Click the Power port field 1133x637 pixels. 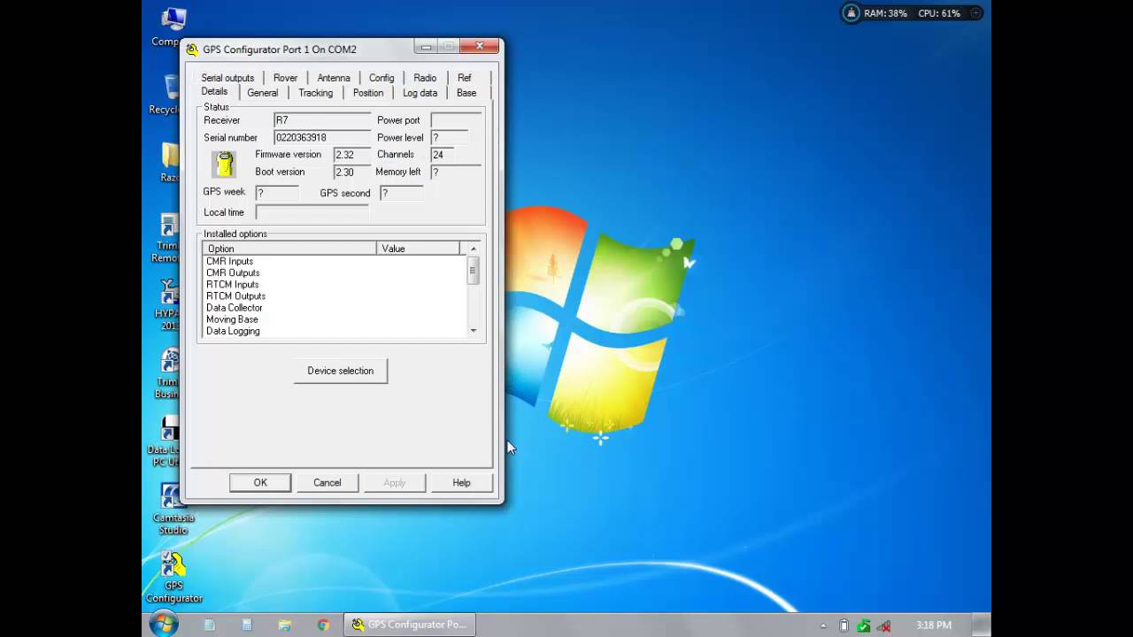[x=456, y=120]
